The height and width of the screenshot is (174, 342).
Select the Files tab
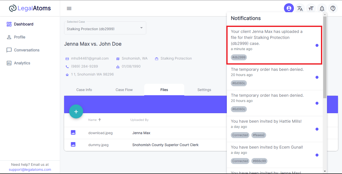(164, 90)
